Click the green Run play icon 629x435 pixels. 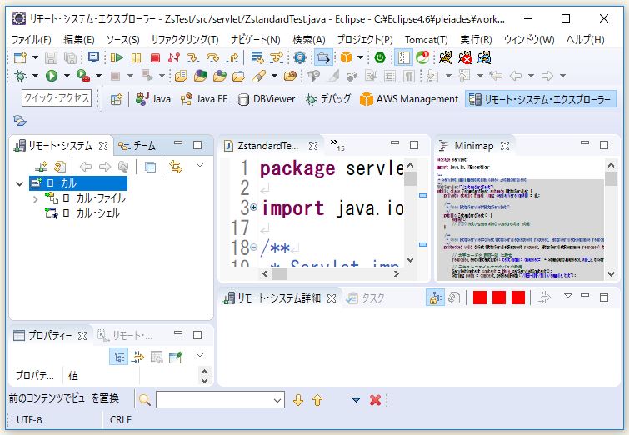click(x=52, y=76)
